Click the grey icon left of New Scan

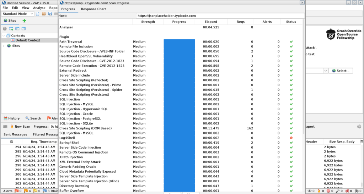point(5,126)
